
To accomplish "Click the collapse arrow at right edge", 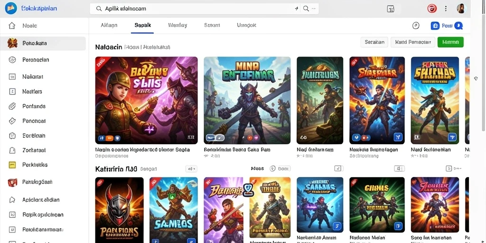I will coord(476,79).
